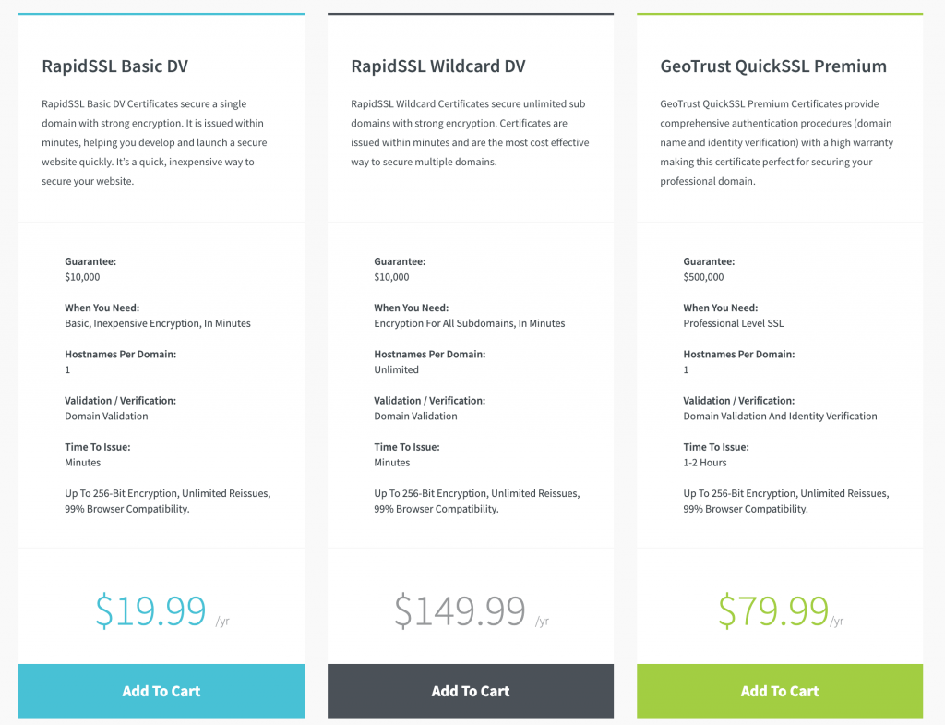Viewport: 945px width, 725px height.
Task: Click Basic, Inexpensive Encryption, In Minutes
Action: [x=157, y=323]
